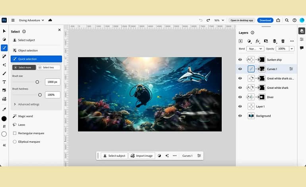Open layer effects fx menu
Viewport: 306px width, 187px height.
[258, 41]
